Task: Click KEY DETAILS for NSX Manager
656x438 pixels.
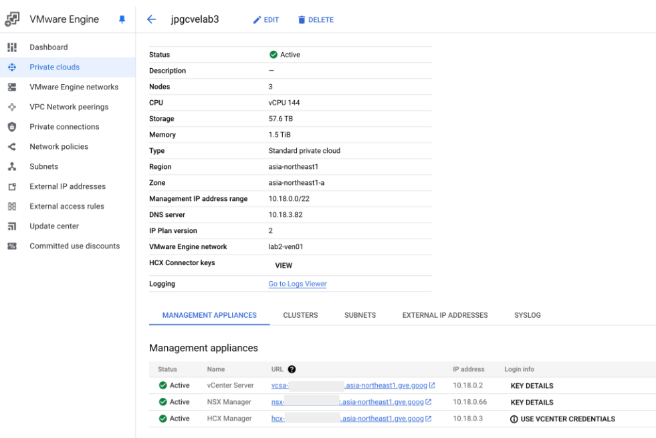Action: point(532,403)
